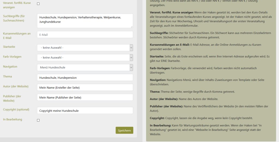
Task: Open the Navigation dropdown showing 'Menü Hundeschule'
Action: 85,67
